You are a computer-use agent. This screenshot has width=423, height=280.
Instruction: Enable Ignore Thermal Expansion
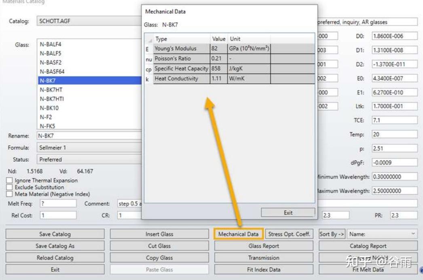(8, 180)
